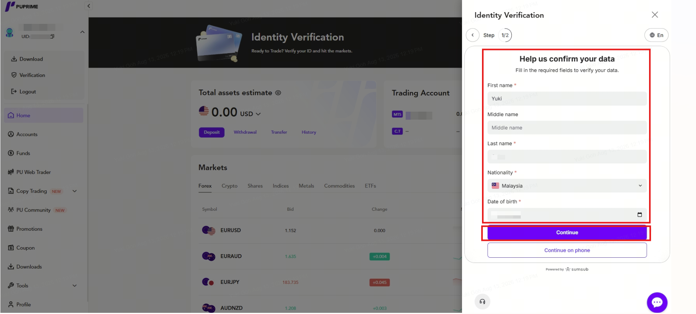Screen dimensions: 696x314
Task: Click the EURJPY currency pair icon
Action: (x=208, y=282)
